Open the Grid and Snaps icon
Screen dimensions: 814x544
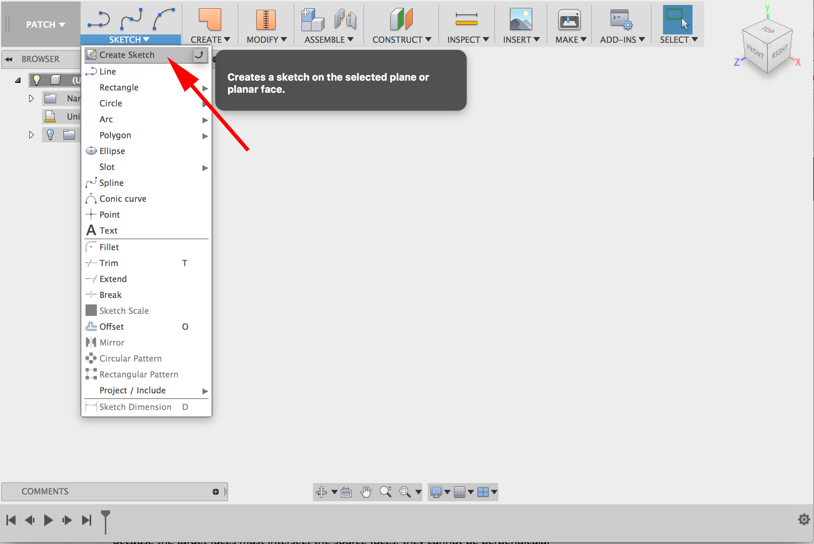click(x=459, y=492)
